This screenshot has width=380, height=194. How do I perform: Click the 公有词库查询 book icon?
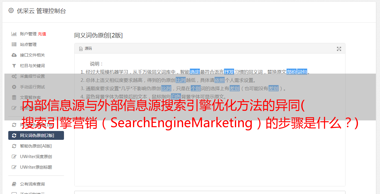point(14,184)
